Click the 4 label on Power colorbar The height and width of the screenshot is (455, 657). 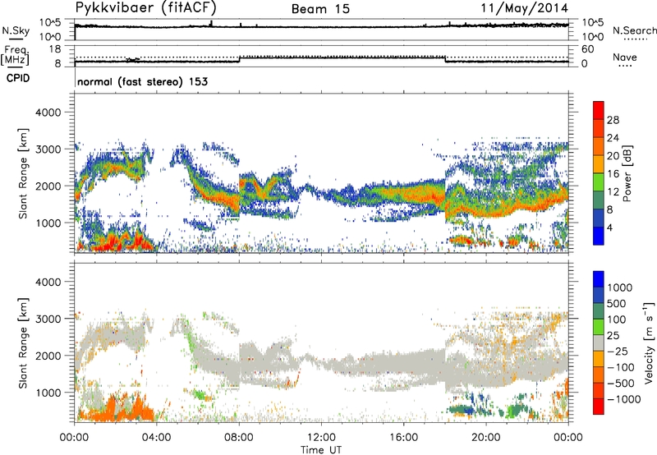click(609, 227)
